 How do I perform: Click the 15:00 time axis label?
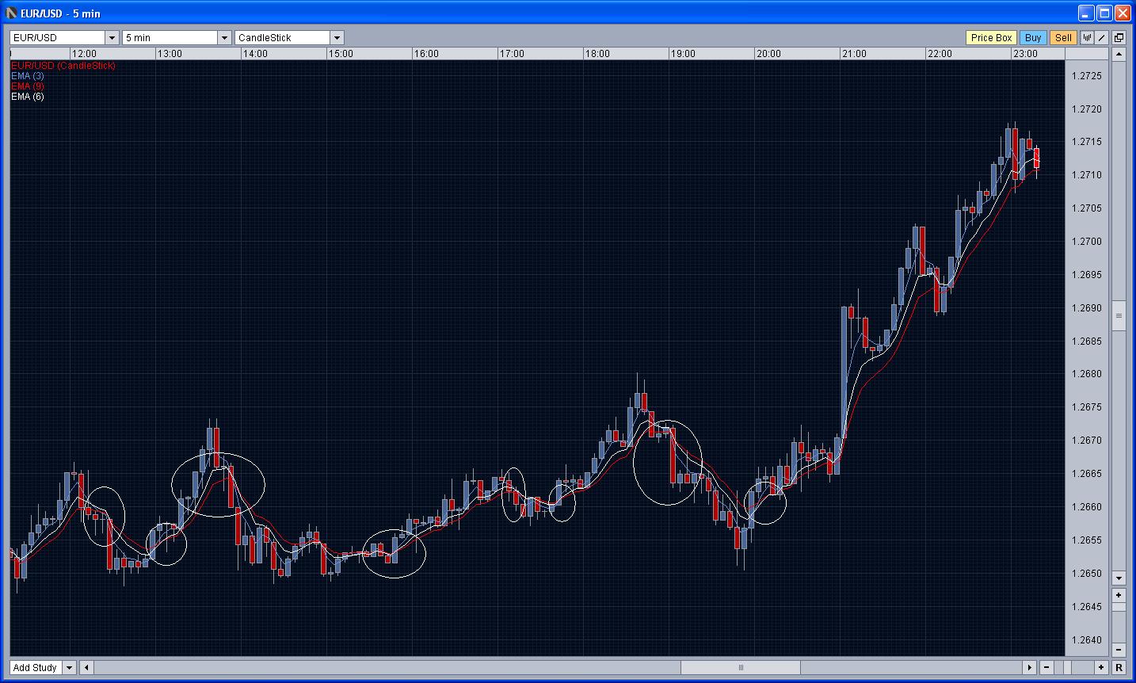(341, 54)
